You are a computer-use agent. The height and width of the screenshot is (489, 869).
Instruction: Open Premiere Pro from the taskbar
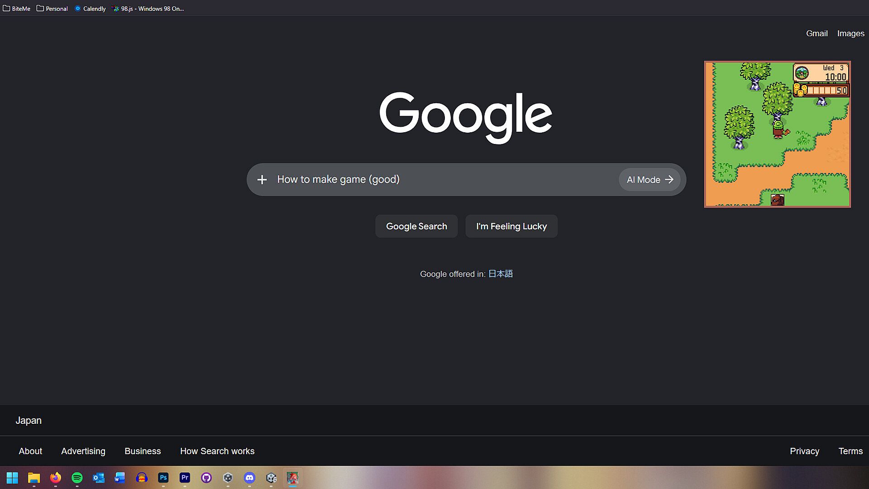coord(185,478)
